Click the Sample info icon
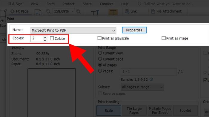The height and width of the screenshot is (117, 209). 151,79
